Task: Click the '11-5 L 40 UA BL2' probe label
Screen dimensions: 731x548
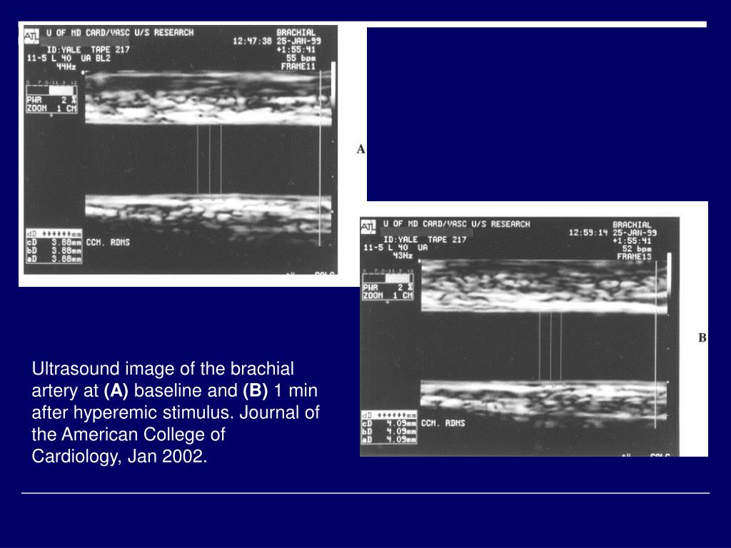Action: 69,59
